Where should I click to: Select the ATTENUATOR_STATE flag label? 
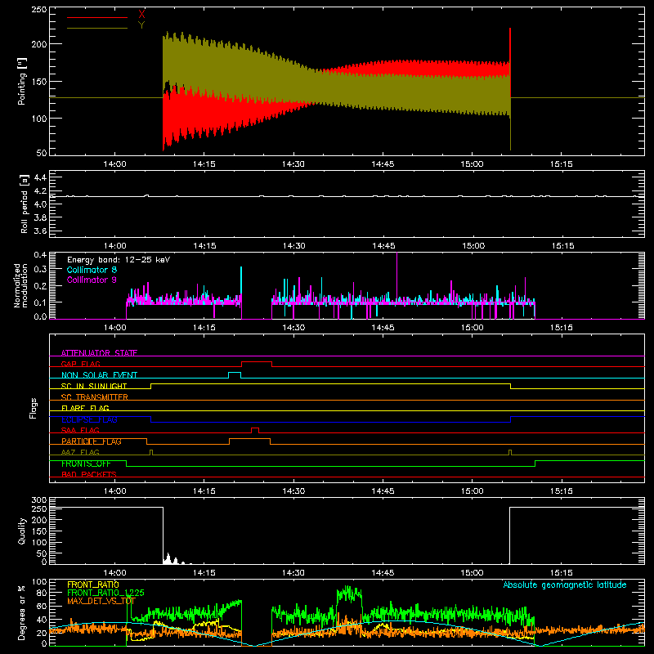tap(99, 353)
